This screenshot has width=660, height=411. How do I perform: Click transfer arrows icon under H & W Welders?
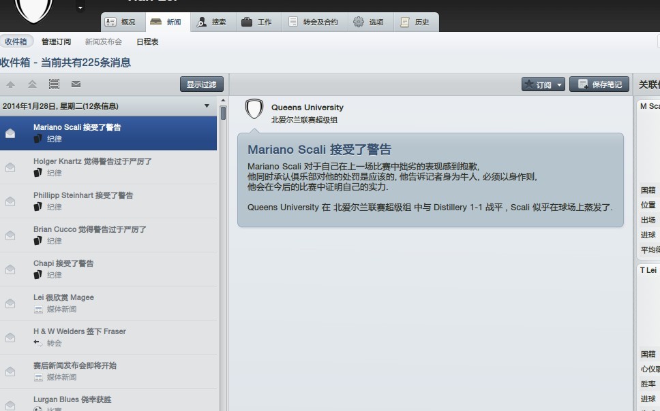38,343
